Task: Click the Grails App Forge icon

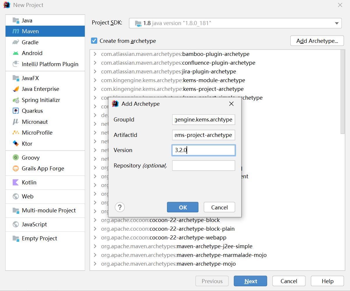Action: coord(16,168)
